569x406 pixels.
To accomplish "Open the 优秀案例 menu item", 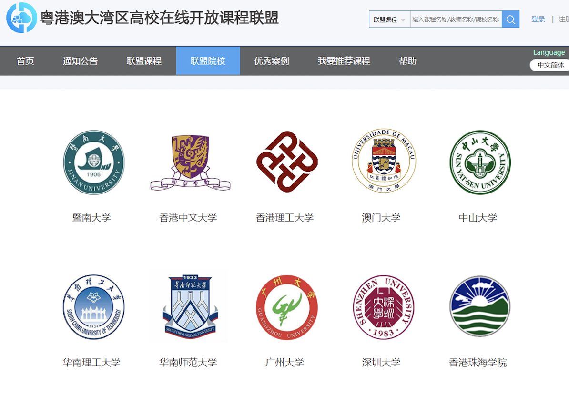I will click(272, 61).
